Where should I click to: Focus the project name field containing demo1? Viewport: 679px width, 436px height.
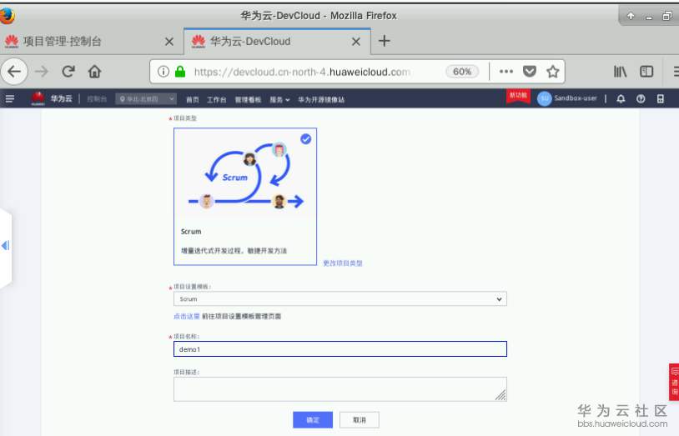(x=340, y=349)
